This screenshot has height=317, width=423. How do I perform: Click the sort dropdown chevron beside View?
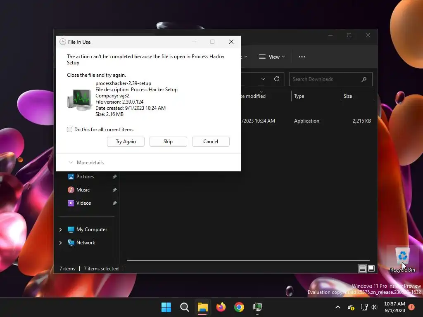246,57
